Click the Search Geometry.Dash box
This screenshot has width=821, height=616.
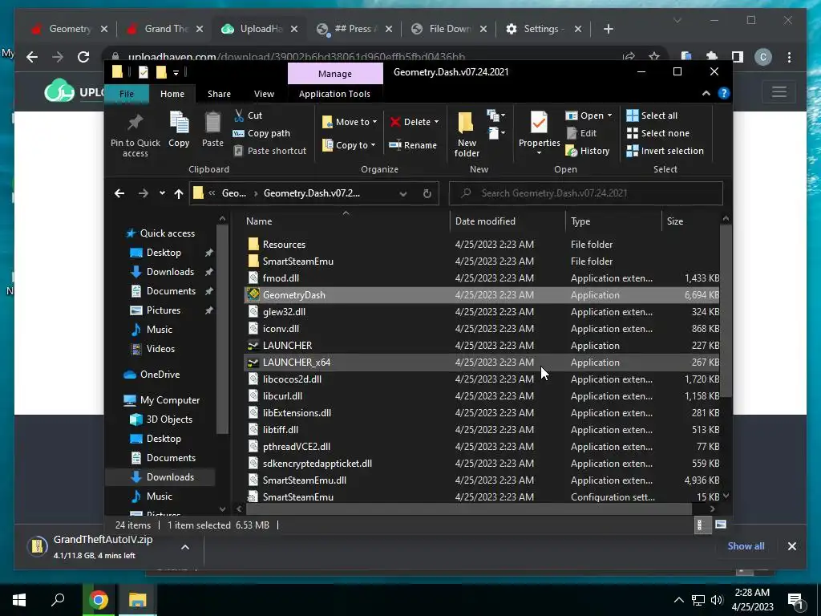(x=586, y=193)
